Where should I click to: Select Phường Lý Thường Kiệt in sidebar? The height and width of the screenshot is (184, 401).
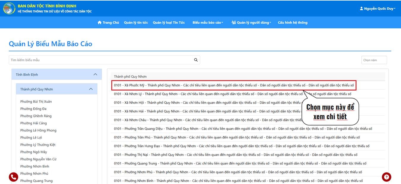click(38, 145)
